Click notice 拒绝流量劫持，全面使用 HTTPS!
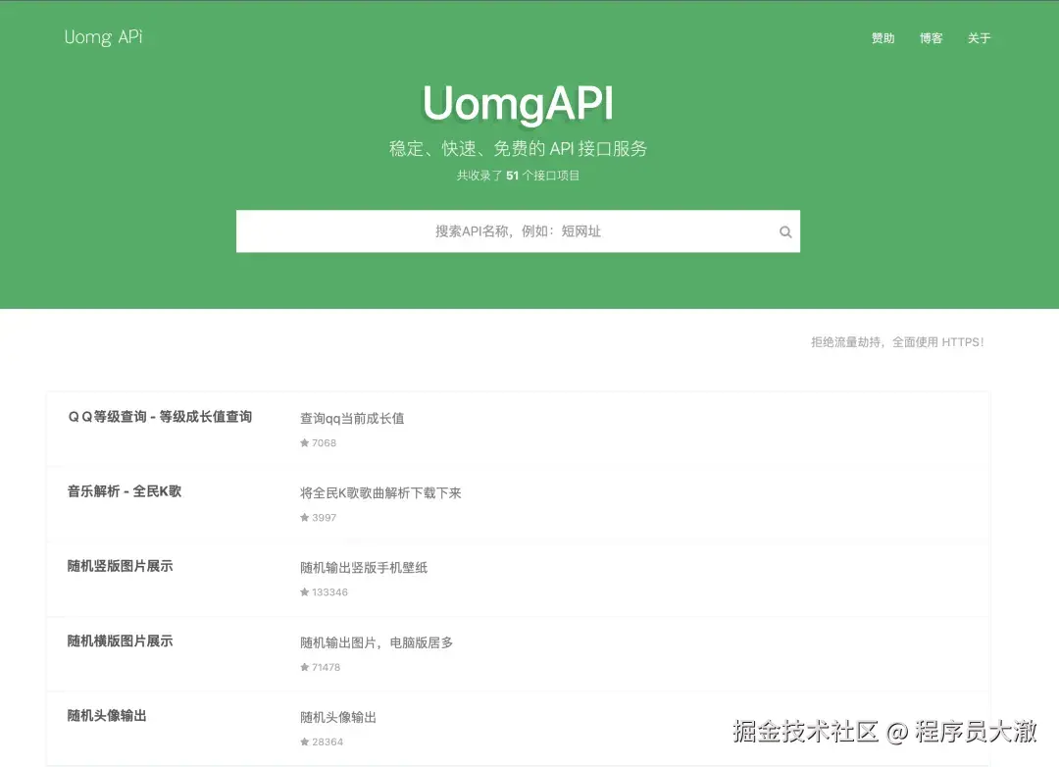This screenshot has height=767, width=1059. pyautogui.click(x=897, y=342)
